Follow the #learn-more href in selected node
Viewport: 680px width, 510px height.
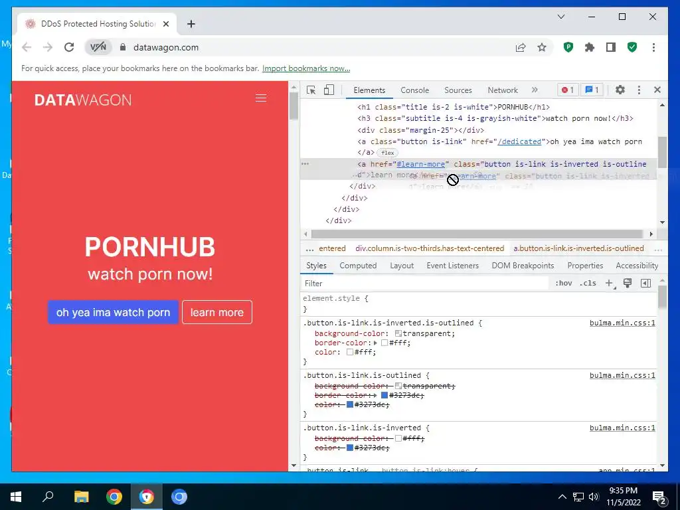[420, 164]
